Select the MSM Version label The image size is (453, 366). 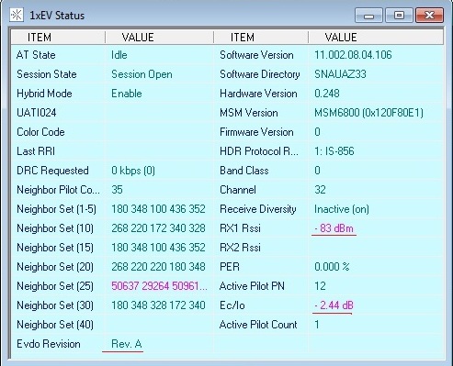pos(249,113)
